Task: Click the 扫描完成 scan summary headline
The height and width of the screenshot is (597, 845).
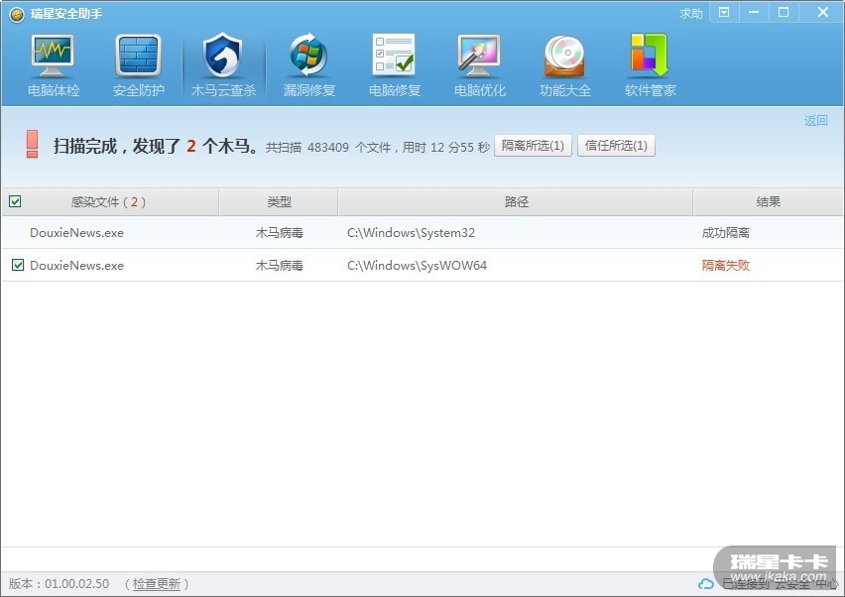Action: (x=156, y=146)
